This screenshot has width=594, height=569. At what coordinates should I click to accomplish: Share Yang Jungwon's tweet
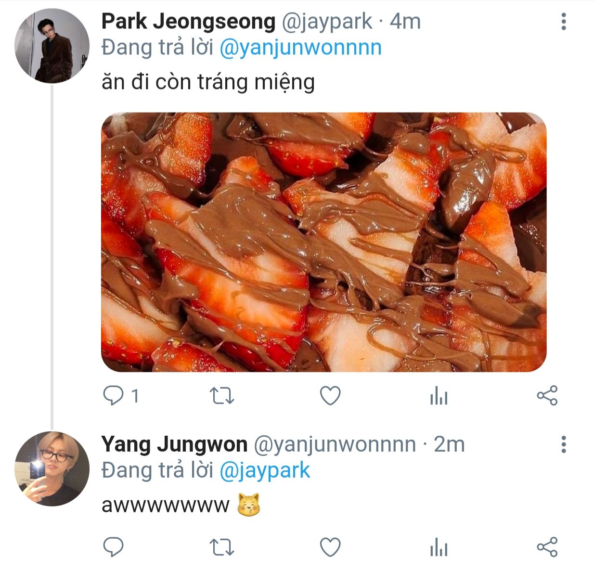coord(547,547)
